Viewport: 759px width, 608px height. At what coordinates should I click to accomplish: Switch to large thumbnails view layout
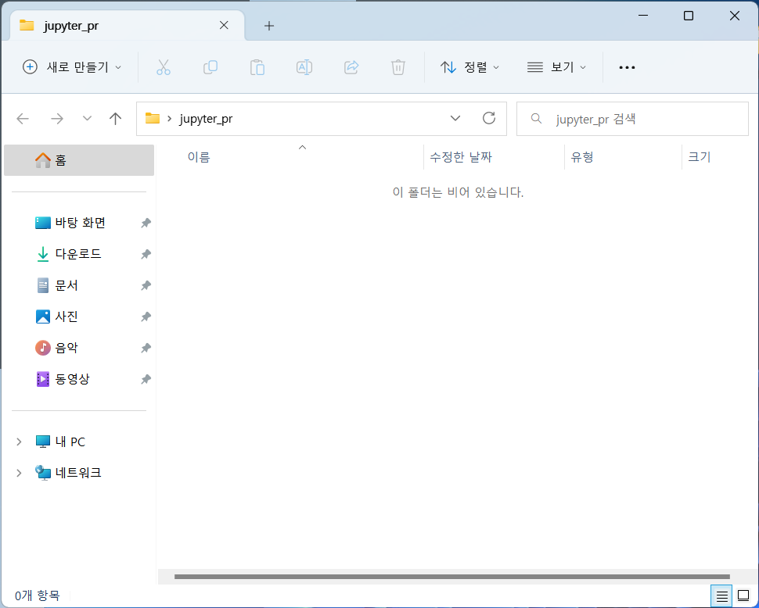(743, 595)
